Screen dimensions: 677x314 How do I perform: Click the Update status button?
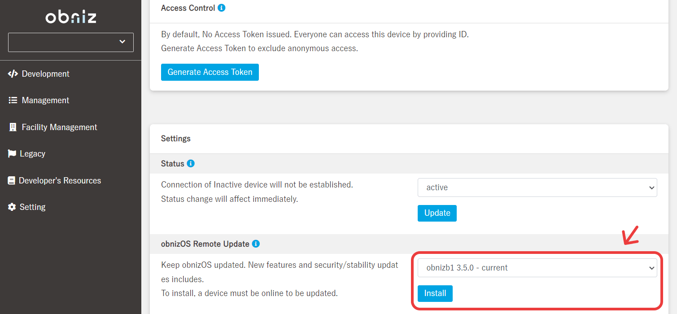tap(437, 213)
